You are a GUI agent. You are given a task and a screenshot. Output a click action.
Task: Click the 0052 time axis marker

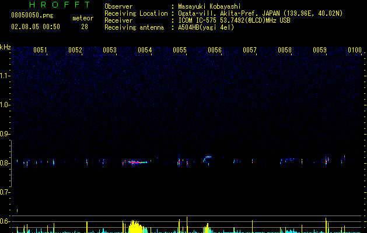pos(75,50)
